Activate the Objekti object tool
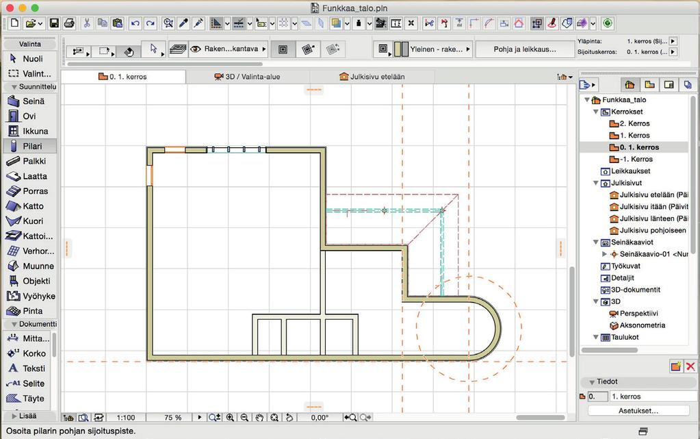Screen dimensions: 700x439 pyautogui.click(x=30, y=281)
